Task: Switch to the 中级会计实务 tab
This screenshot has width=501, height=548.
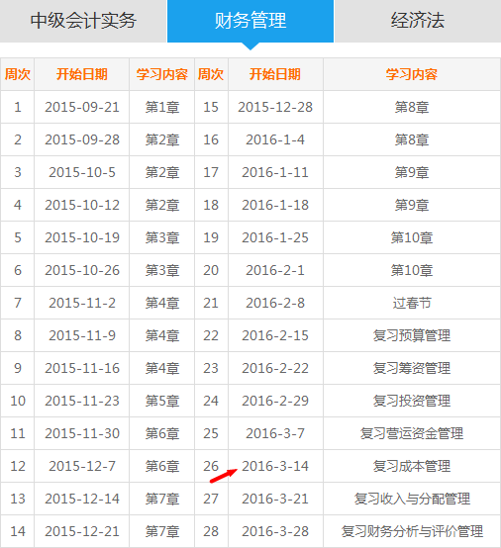Action: click(x=83, y=21)
